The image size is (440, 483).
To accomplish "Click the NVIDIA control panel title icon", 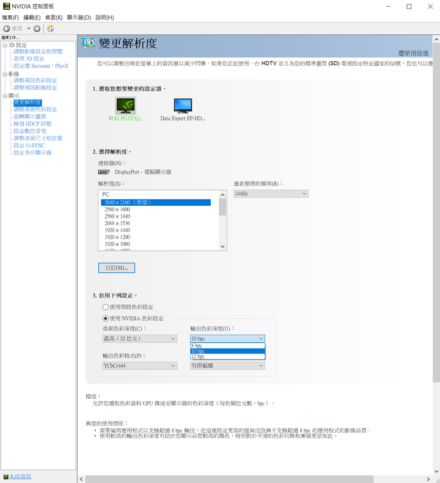I will click(6, 6).
